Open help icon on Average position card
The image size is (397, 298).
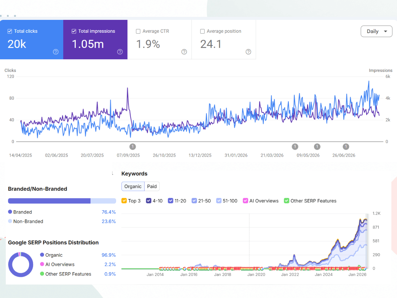coord(248,52)
